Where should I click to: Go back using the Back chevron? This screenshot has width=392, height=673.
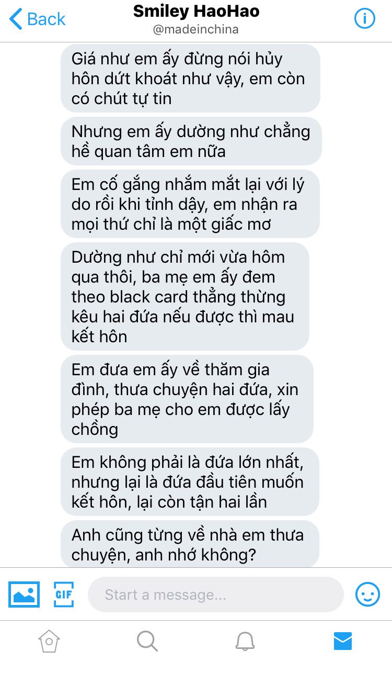pyautogui.click(x=16, y=19)
